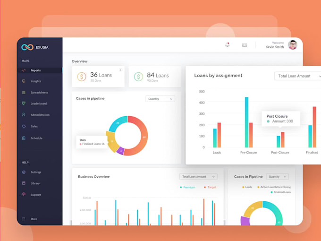Click the Post Closure Amount 300 tooltip
Screen dimensions: 321x241
pos(281,119)
